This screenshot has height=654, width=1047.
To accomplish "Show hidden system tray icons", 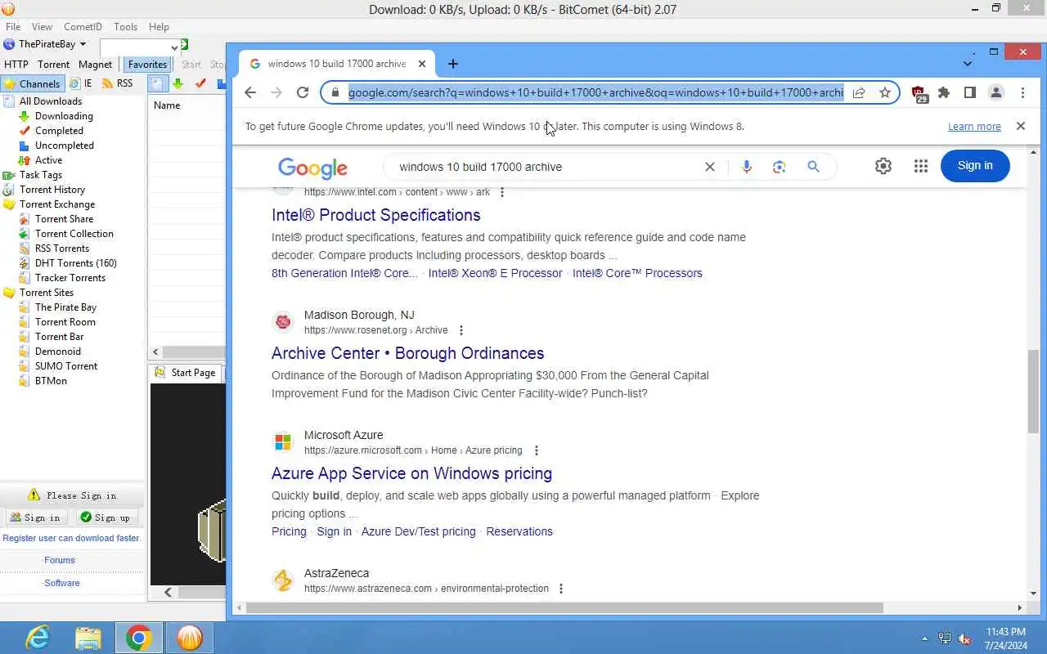I will [925, 638].
